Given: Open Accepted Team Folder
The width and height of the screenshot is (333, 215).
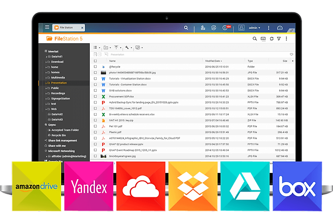Looking at the screenshot, I should pyautogui.click(x=65, y=130).
